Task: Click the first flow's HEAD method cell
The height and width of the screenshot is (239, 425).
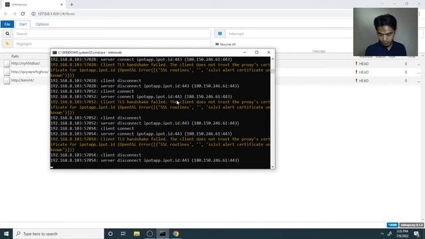Action: coord(364,64)
